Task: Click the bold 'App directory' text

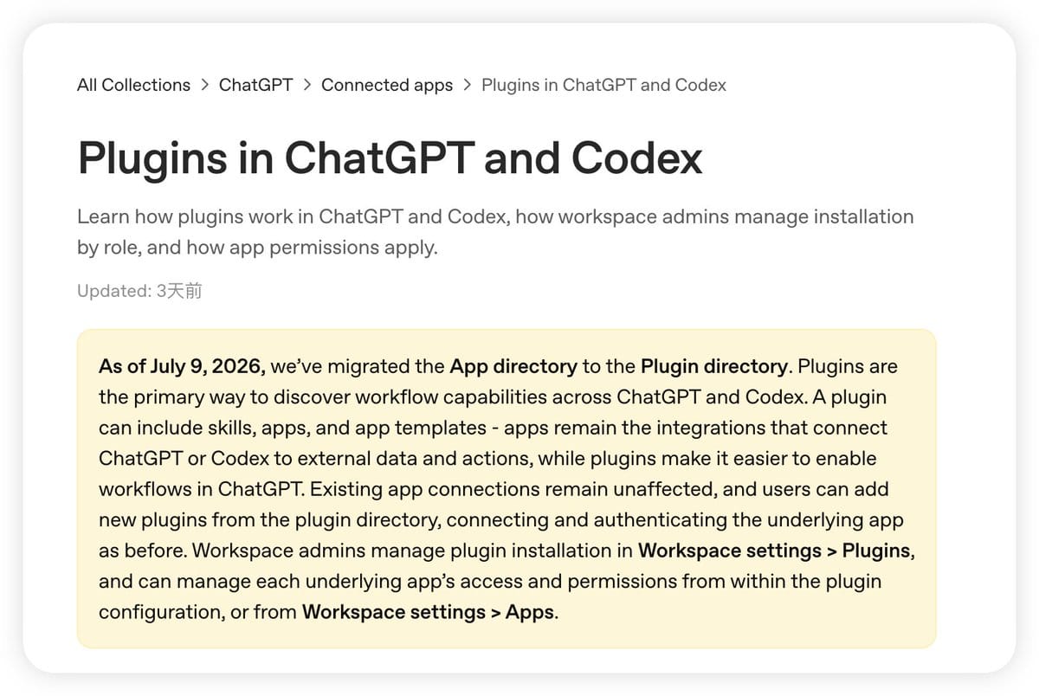Action: tap(513, 366)
